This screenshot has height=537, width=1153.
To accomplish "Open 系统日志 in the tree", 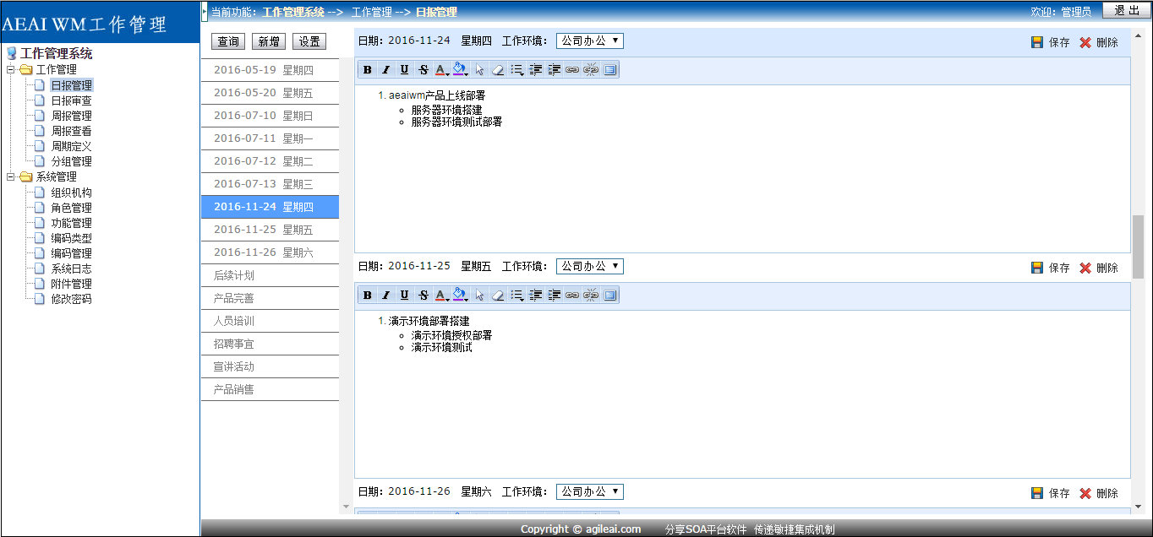I will [x=71, y=268].
